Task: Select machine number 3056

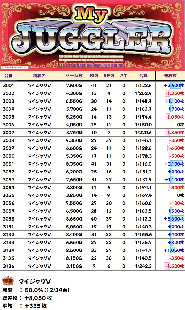Action: (x=8, y=203)
